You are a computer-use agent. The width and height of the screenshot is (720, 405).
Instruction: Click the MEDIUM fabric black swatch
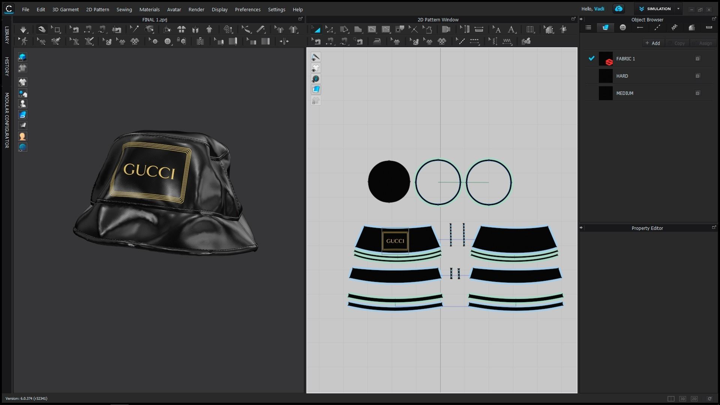click(x=606, y=93)
